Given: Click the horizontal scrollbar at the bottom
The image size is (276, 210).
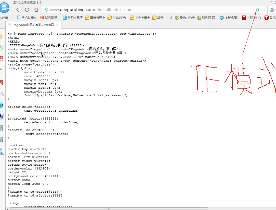Looking at the screenshot, I should [x=109, y=209].
